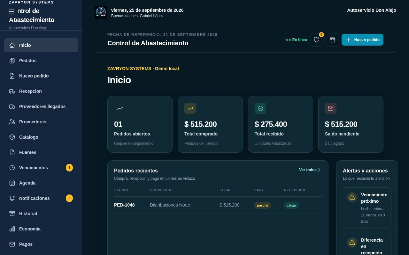Open Pedidos in the sidebar
Image resolution: width=409 pixels, height=255 pixels.
[x=41, y=61]
